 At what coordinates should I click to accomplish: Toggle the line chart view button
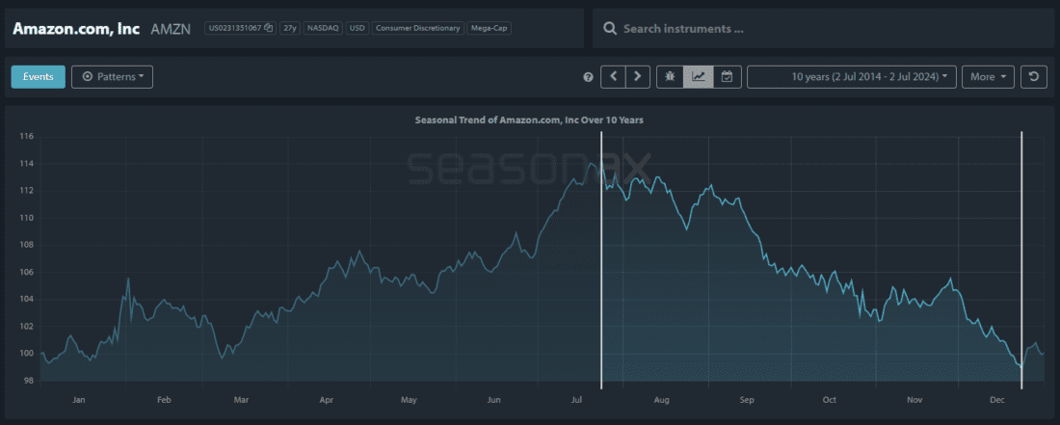tap(699, 76)
